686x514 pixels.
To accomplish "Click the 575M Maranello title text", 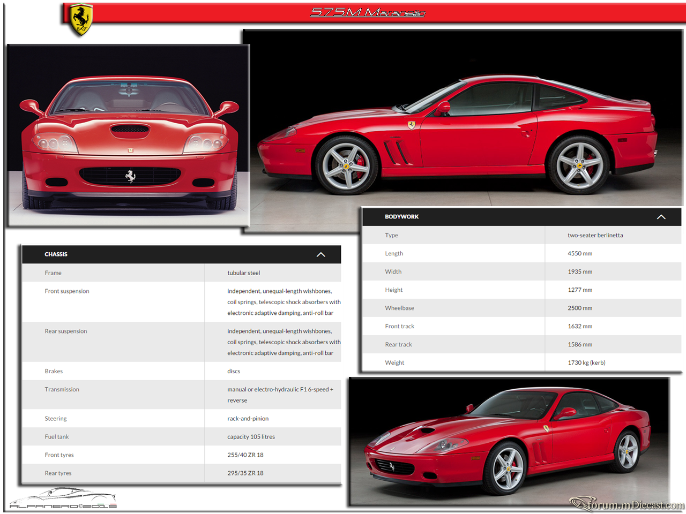I will click(x=368, y=12).
